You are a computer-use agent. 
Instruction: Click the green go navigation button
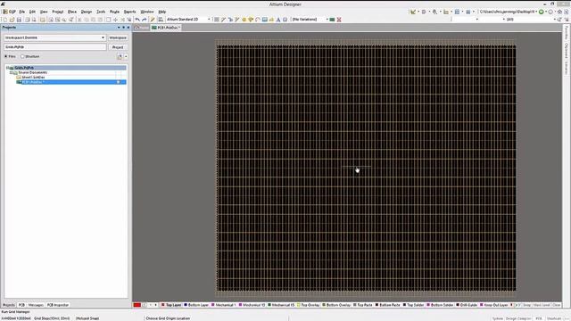point(542,12)
